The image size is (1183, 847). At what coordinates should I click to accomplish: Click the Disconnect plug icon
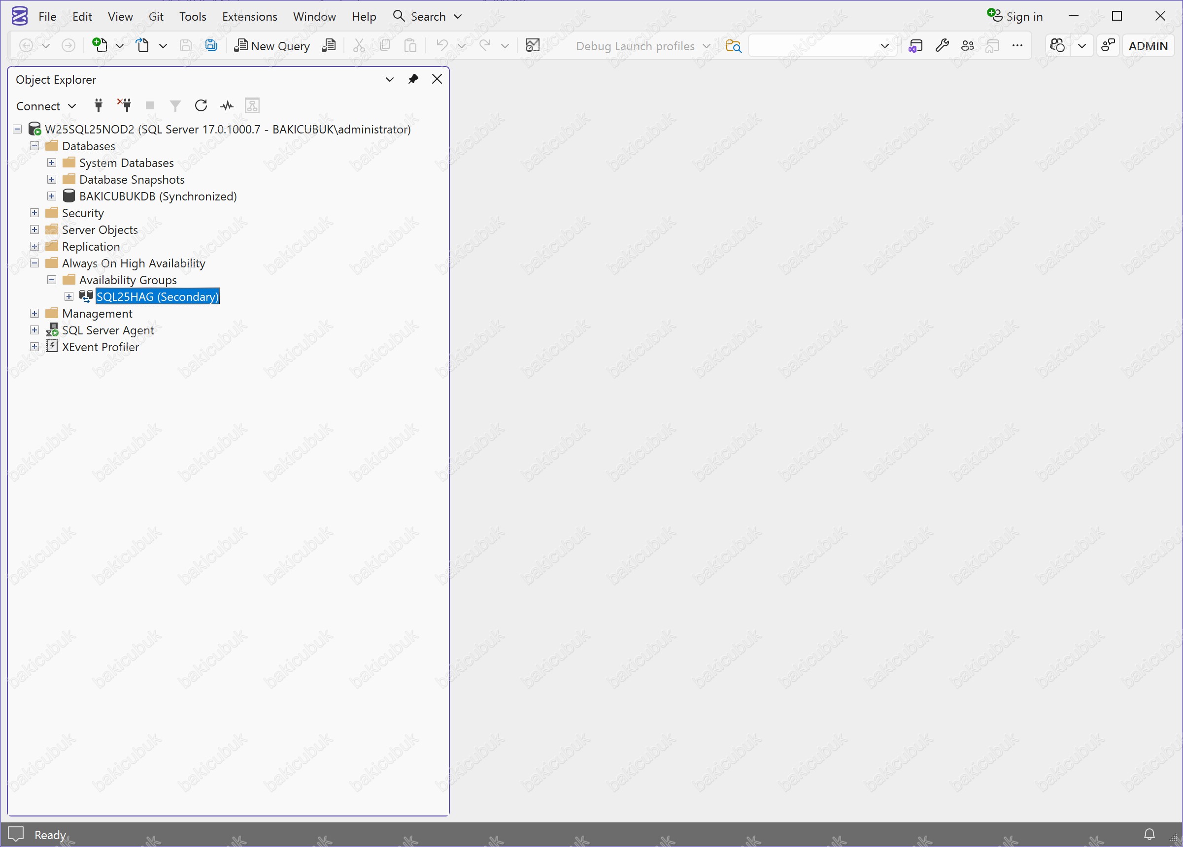tap(125, 106)
